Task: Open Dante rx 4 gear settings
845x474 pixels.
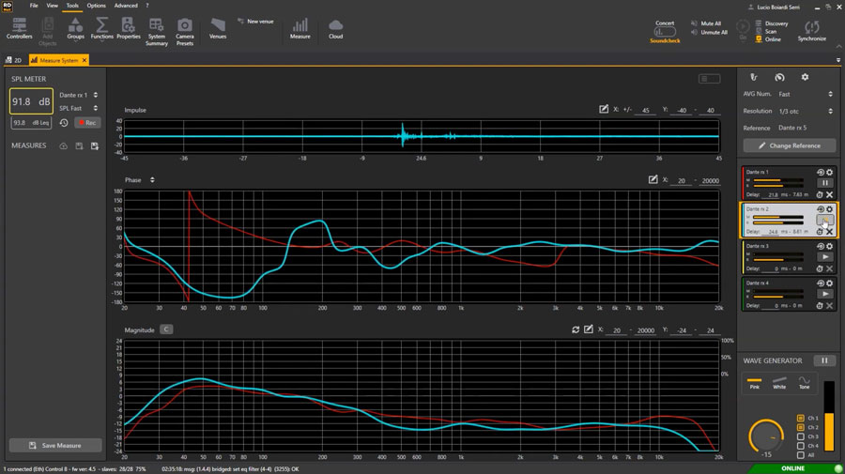Action: 830,283
